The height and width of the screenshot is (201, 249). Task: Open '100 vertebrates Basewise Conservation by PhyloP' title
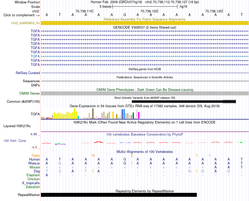pyautogui.click(x=145, y=134)
